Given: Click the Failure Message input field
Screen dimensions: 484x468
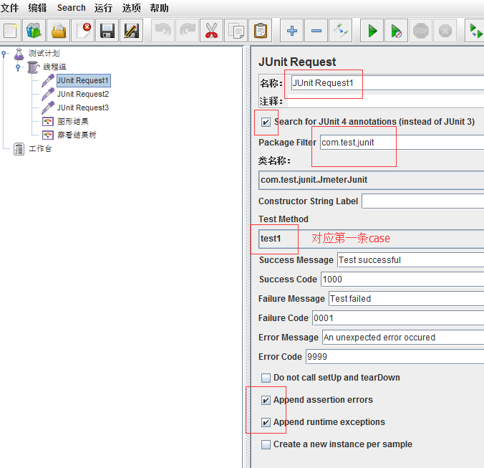Looking at the screenshot, I should pos(406,299).
